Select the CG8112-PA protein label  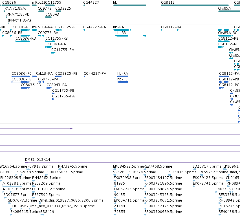click(229, 74)
